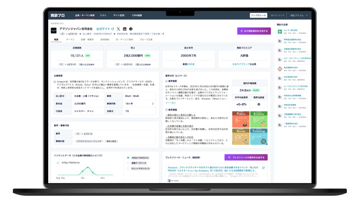Switch to the IR・サービス資料 tab
Screen dimensions: 360x201
pos(124,39)
